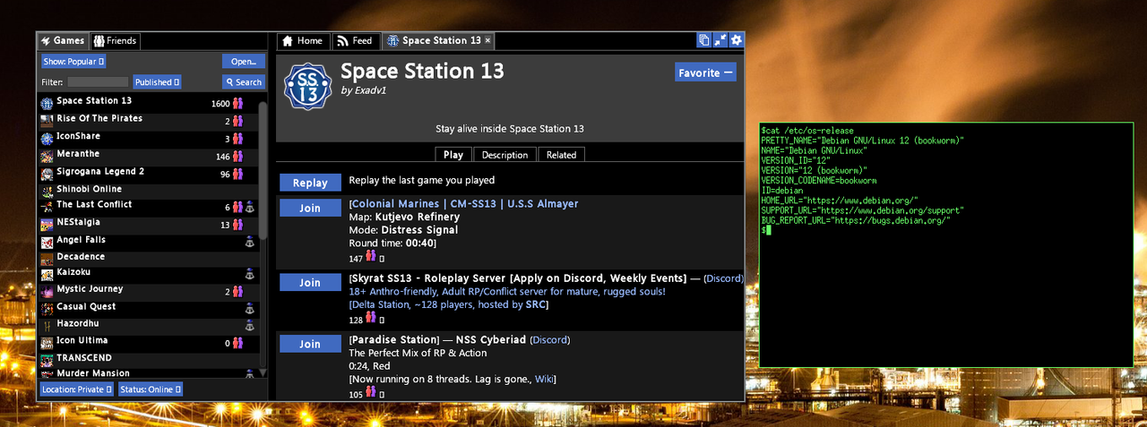Select the Related tab

tap(561, 154)
